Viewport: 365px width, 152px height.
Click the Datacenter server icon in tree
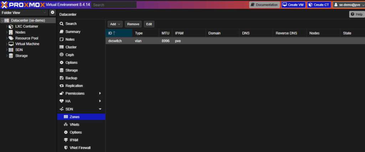[x=6, y=20]
